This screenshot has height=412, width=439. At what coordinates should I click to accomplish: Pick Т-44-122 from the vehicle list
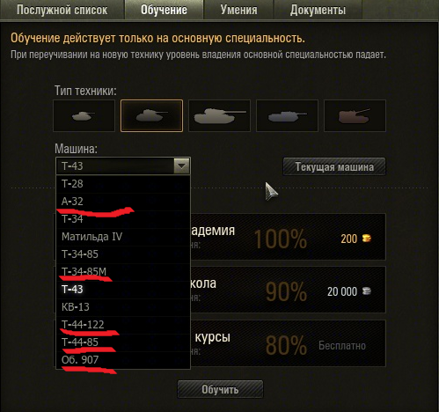click(x=123, y=325)
